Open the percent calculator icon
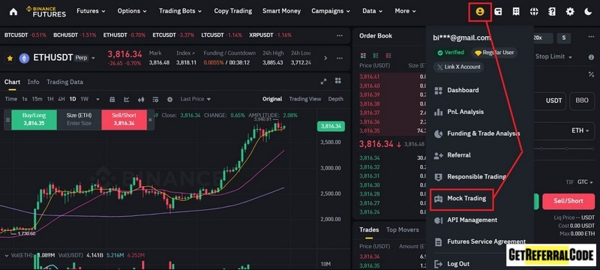Screen dimensions: 600x270 pos(591,74)
